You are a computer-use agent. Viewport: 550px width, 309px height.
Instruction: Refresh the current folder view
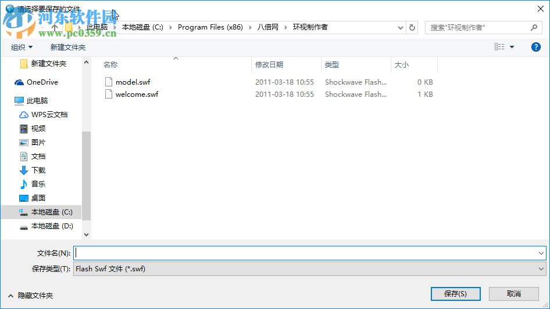click(x=412, y=27)
